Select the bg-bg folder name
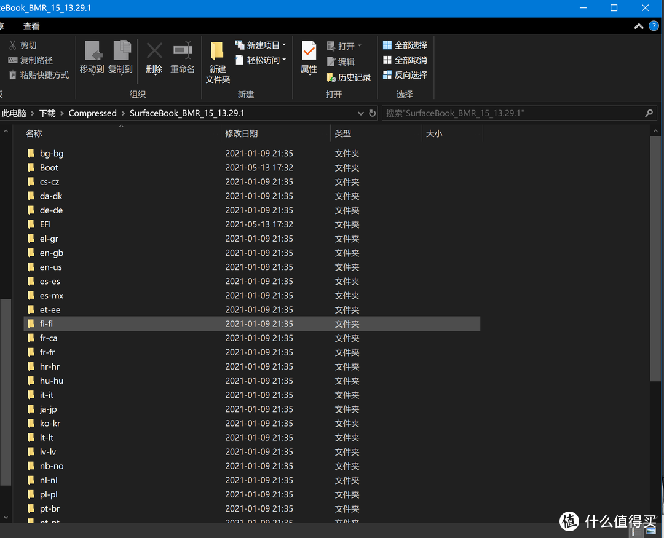 click(52, 153)
